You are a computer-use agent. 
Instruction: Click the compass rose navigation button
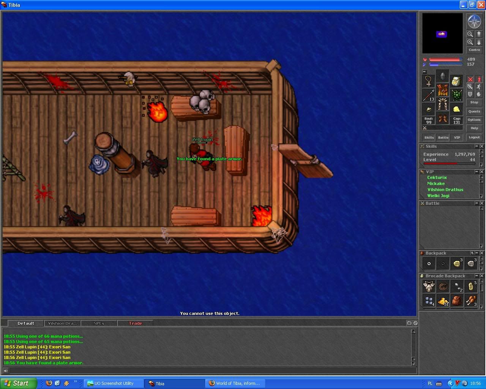tap(474, 22)
